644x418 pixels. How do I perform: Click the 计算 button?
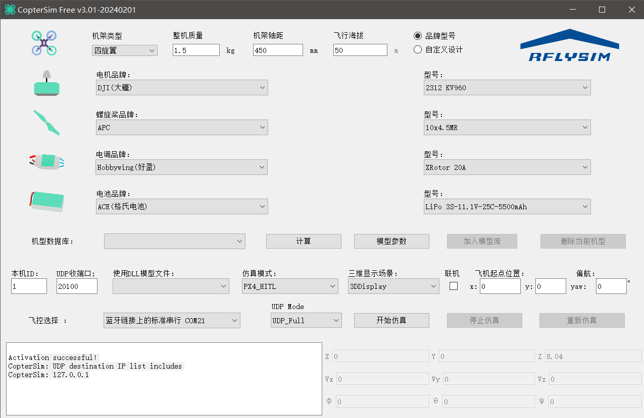click(304, 241)
